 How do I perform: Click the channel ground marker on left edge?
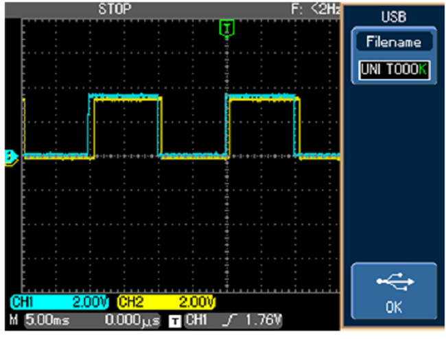(10, 157)
